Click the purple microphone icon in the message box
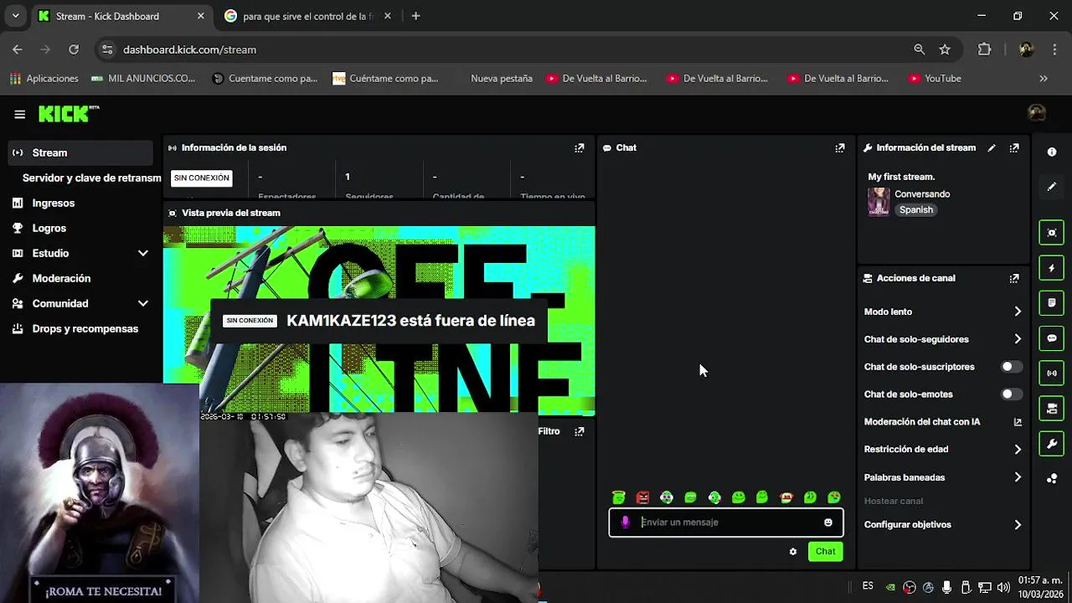Screen dimensions: 1072x603 [x=625, y=523]
